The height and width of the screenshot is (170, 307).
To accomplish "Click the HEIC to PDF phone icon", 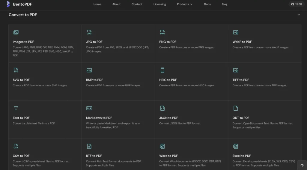I will [162, 70].
